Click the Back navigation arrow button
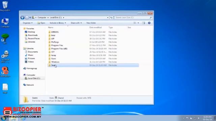This screenshot has height=121, width=216. coord(23,17)
